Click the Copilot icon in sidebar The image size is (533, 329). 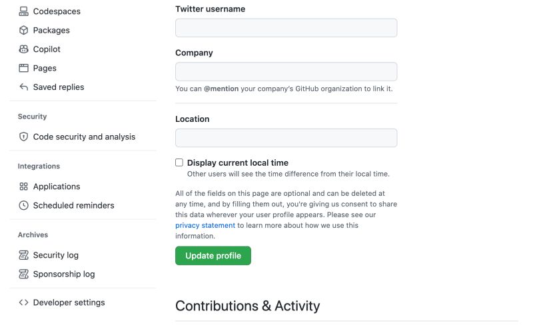pos(23,49)
